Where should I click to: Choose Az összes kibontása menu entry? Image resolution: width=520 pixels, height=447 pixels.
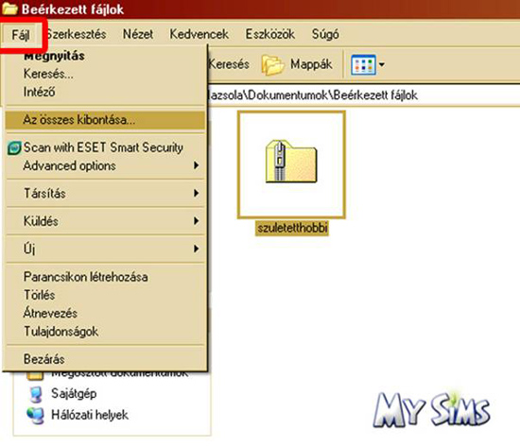[105, 120]
